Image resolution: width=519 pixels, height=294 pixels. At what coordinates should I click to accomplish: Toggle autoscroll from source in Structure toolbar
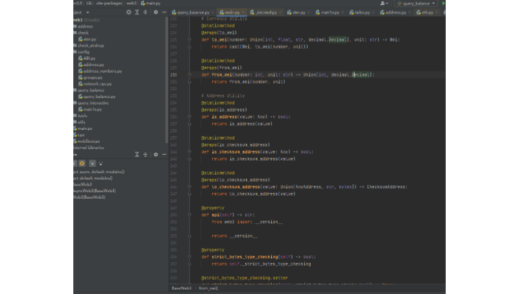tap(101, 163)
